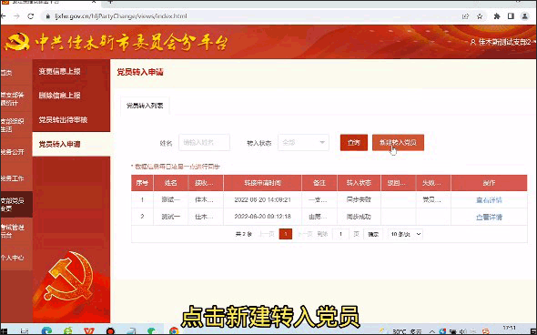Focus the browser address bar URL
The width and height of the screenshot is (537, 335).
coord(121,16)
